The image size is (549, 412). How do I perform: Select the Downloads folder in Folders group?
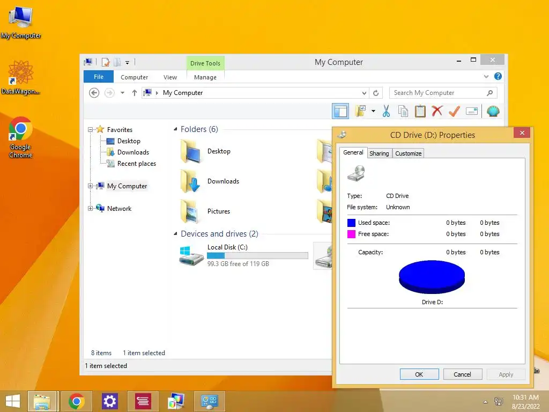210,181
